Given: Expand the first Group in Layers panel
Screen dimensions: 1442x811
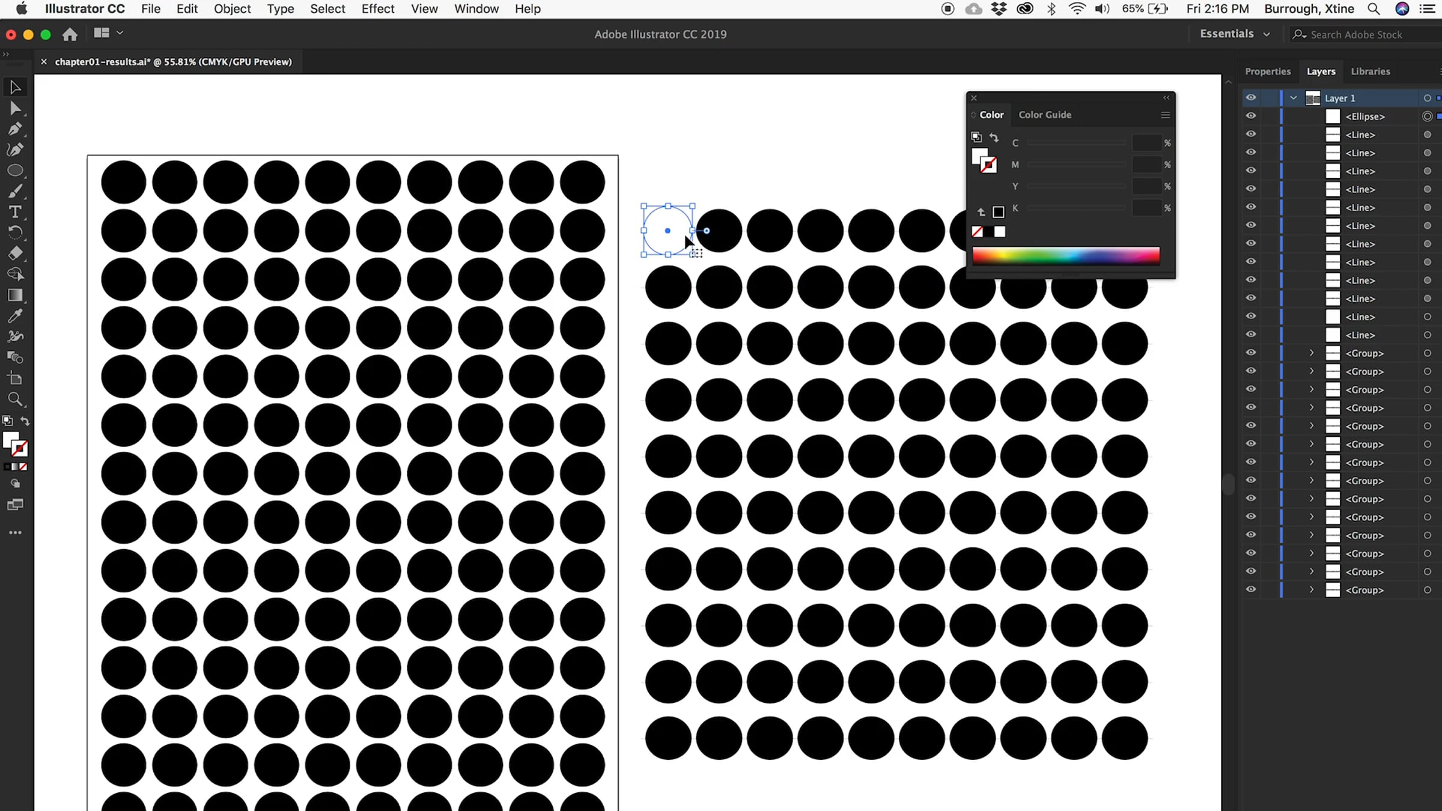Looking at the screenshot, I should coord(1312,353).
